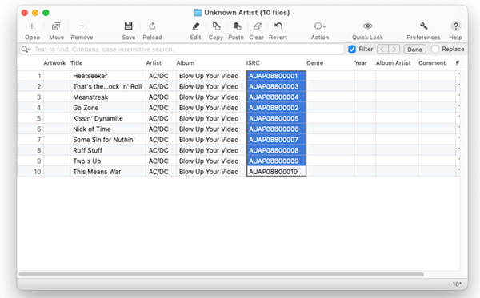Click the Quick Look eye icon
This screenshot has width=480, height=298.
tap(367, 26)
